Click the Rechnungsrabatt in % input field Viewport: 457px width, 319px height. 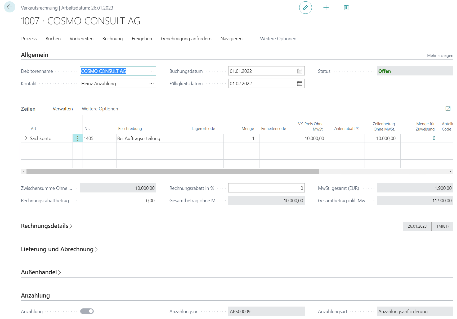pyautogui.click(x=266, y=188)
